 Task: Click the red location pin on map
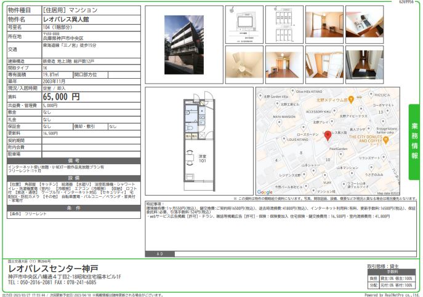328,136
